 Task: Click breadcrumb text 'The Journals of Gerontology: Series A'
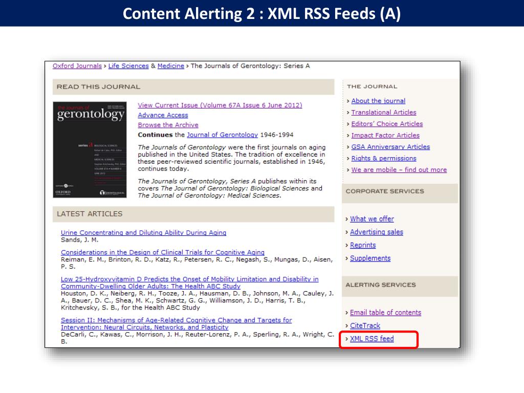[x=250, y=66]
